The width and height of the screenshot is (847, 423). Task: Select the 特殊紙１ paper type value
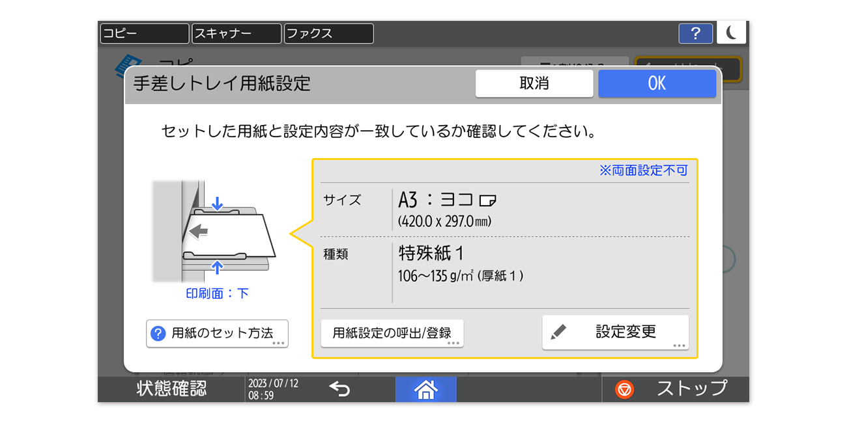(431, 252)
